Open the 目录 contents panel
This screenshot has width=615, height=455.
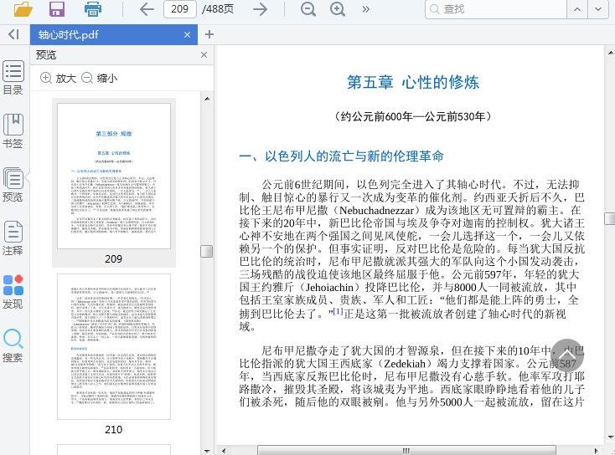click(13, 78)
